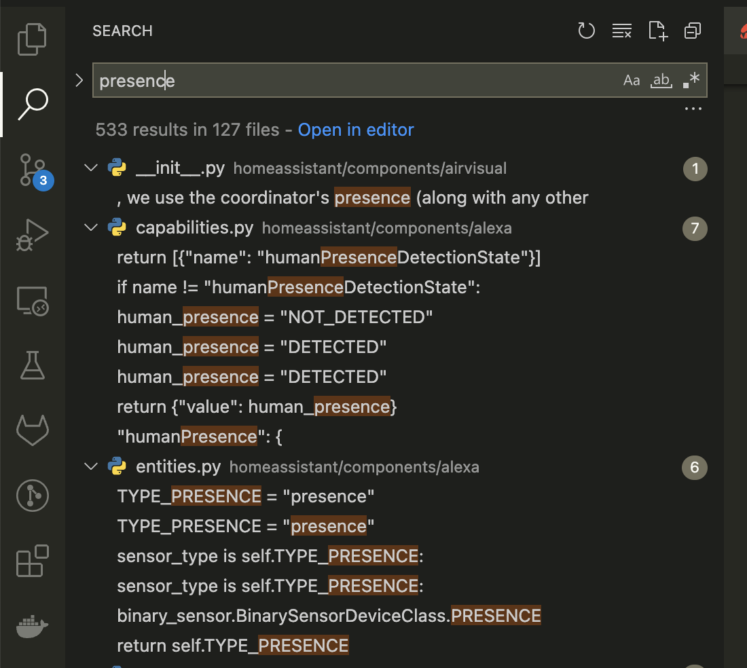Image resolution: width=747 pixels, height=668 pixels.
Task: Open the Run and Debug panel
Action: [x=32, y=234]
